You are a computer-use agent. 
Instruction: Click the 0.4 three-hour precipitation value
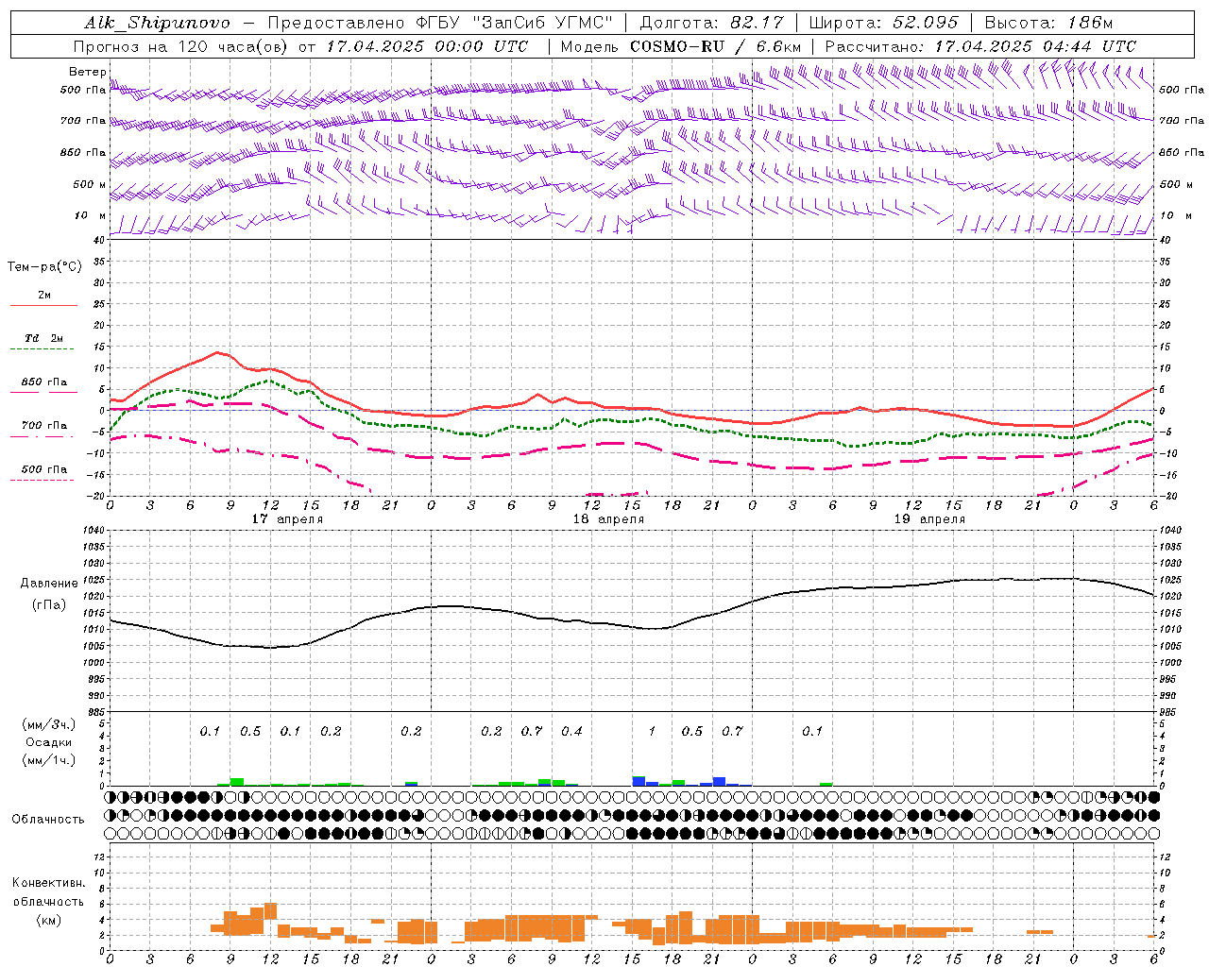(571, 731)
